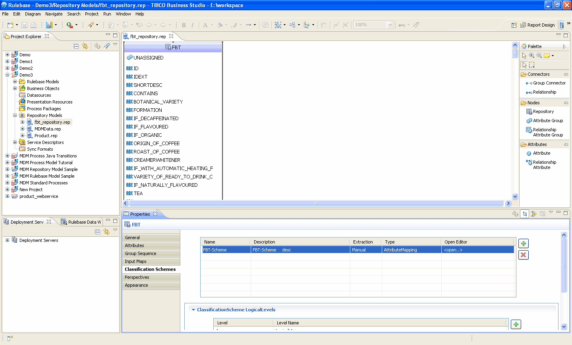Viewport: 572px width, 345px height.
Task: Expand the Rulebase Models folder
Action: [15, 82]
